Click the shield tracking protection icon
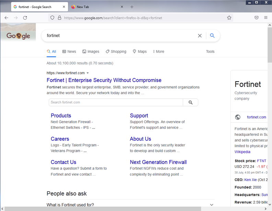This screenshot has width=272, height=211. 52,18
